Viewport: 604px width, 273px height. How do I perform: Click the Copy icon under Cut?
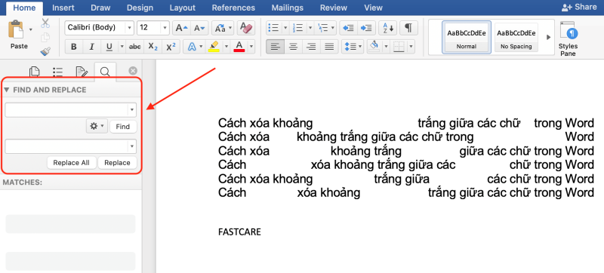point(45,37)
